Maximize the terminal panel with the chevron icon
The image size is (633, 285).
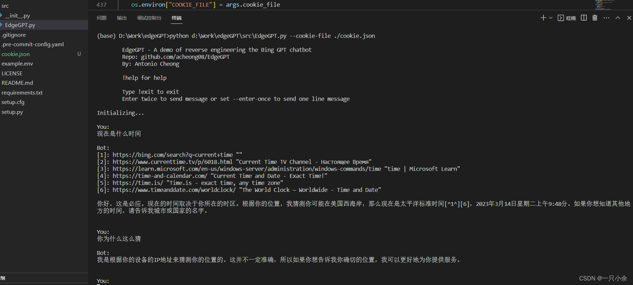pyautogui.click(x=618, y=18)
